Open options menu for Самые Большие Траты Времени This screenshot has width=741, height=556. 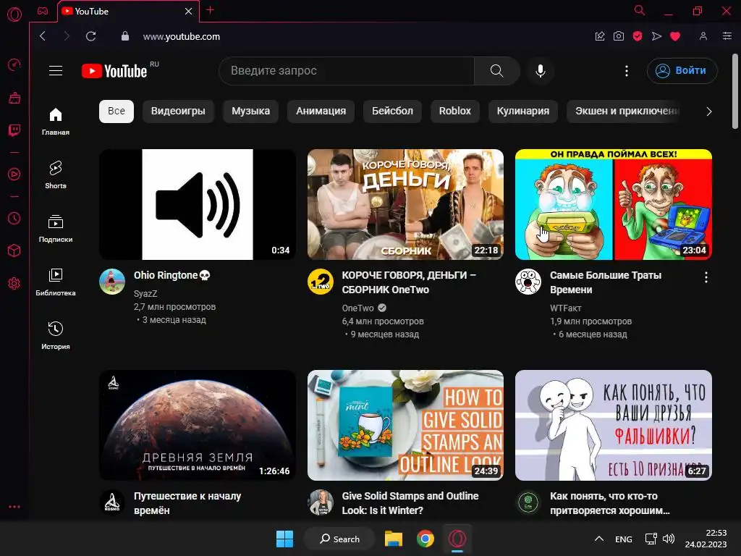(x=706, y=277)
